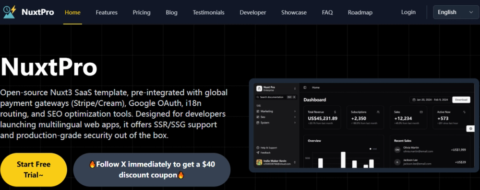Click the tallest bar in Overview chart
480x190 pixels.
click(343, 160)
